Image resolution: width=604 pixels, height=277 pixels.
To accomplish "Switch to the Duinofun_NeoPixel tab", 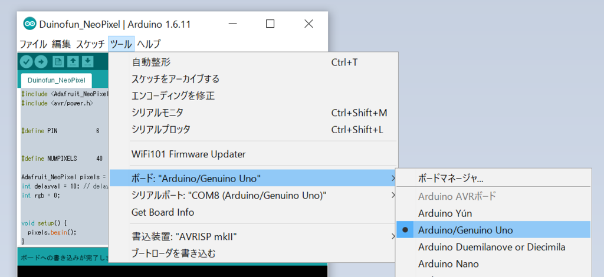I will click(56, 80).
